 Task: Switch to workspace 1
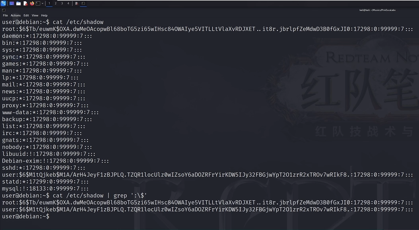click(49, 4)
